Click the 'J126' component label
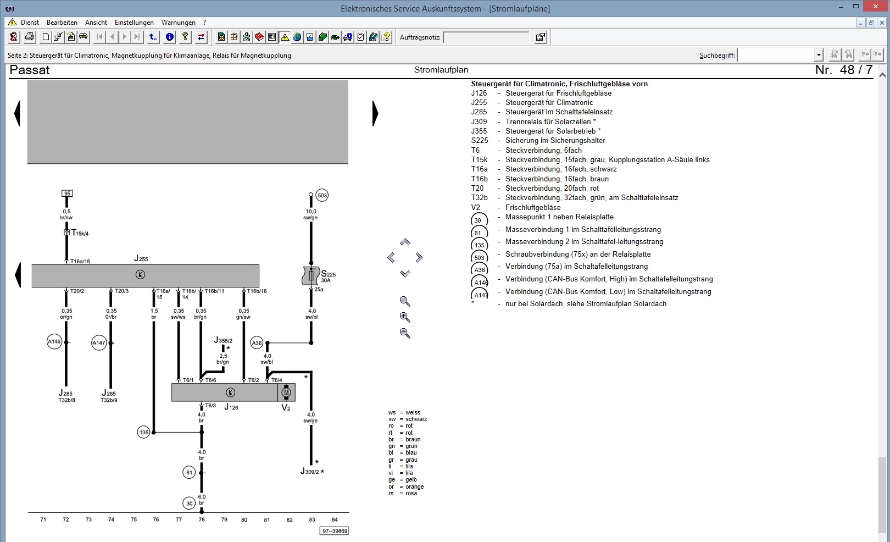 click(231, 407)
